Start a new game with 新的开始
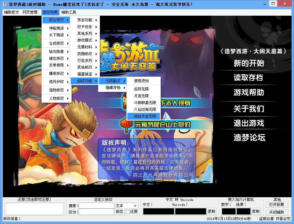 point(249,63)
